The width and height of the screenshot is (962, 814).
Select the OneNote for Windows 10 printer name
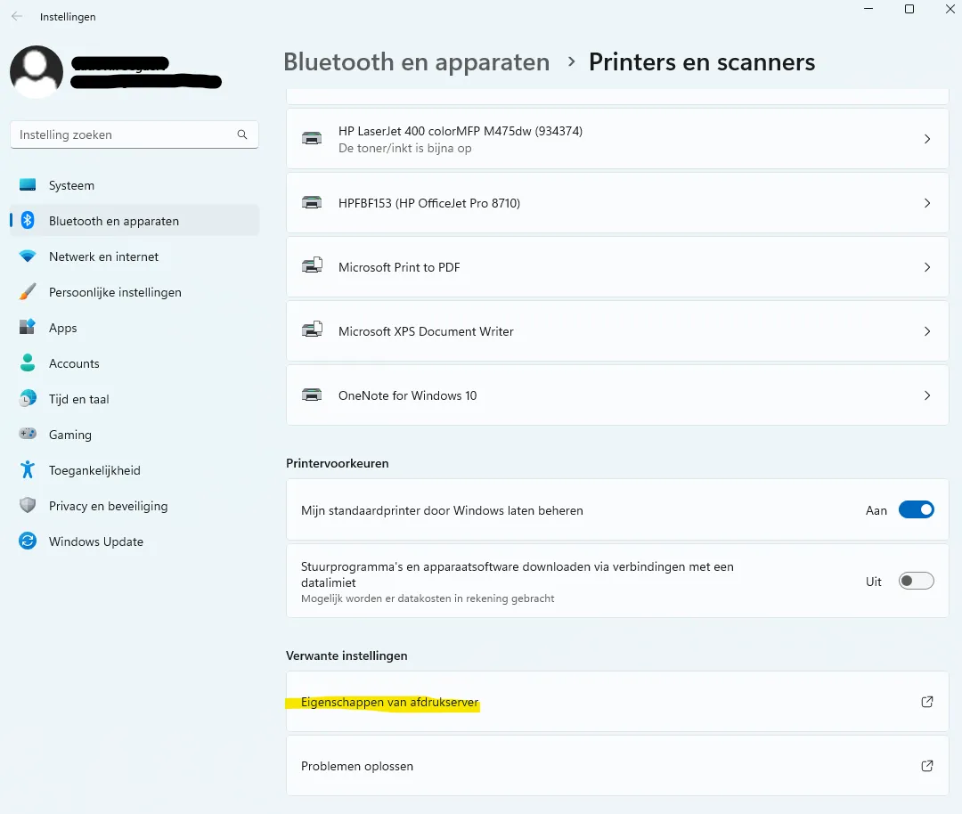[x=407, y=395]
